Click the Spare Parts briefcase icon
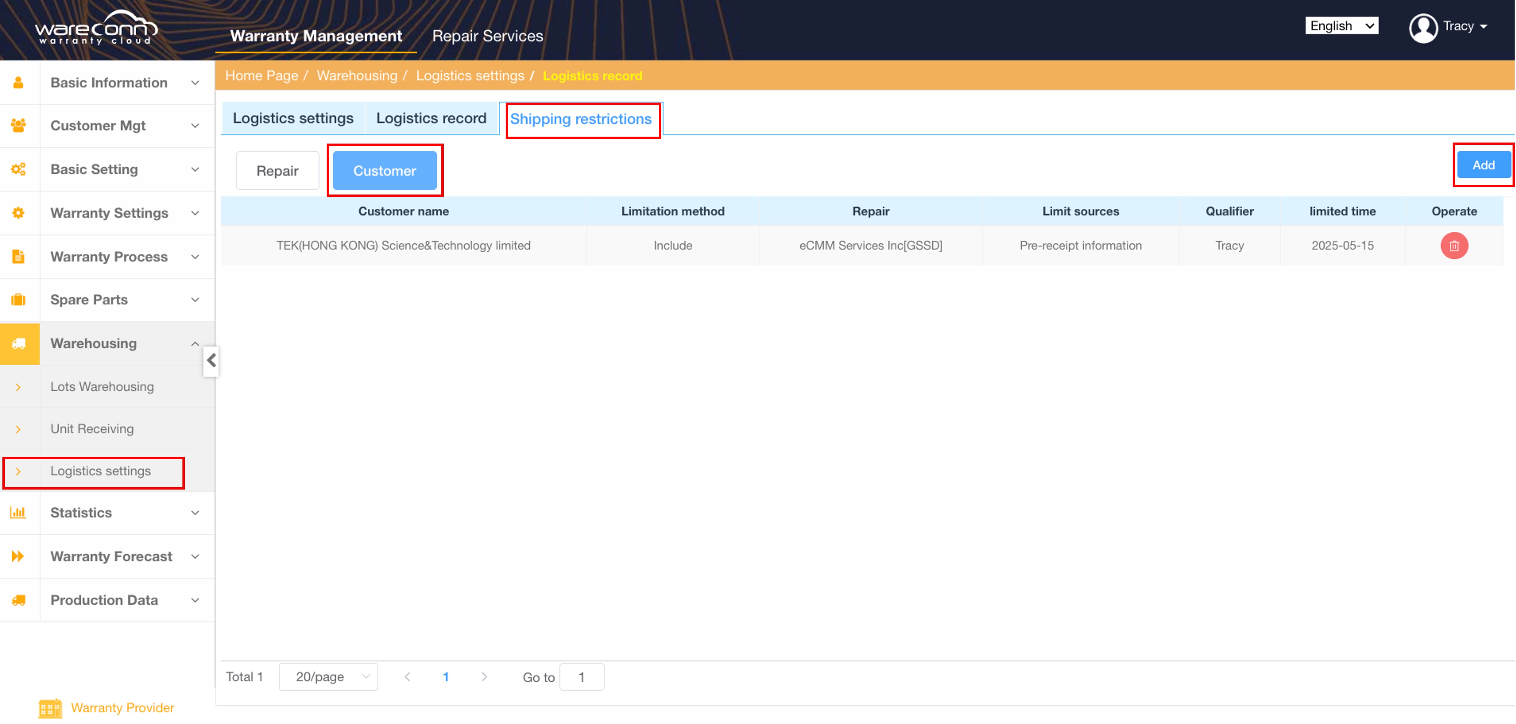Screen dimensions: 1516x724 pyautogui.click(x=19, y=300)
